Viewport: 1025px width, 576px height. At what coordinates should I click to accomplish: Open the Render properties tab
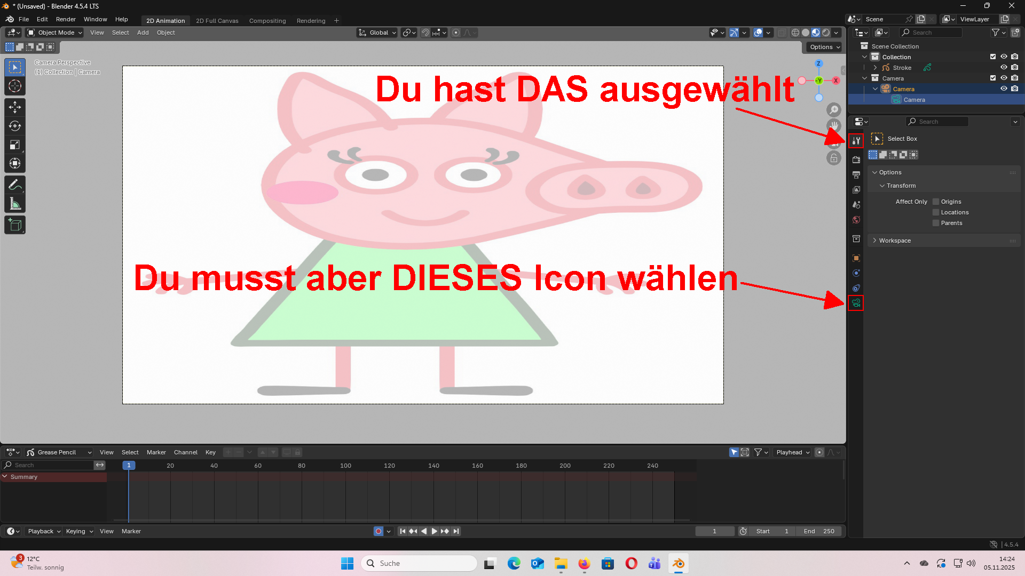(x=856, y=160)
